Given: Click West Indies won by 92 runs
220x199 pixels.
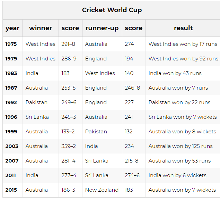Looking at the screenshot, I should coord(183,59).
